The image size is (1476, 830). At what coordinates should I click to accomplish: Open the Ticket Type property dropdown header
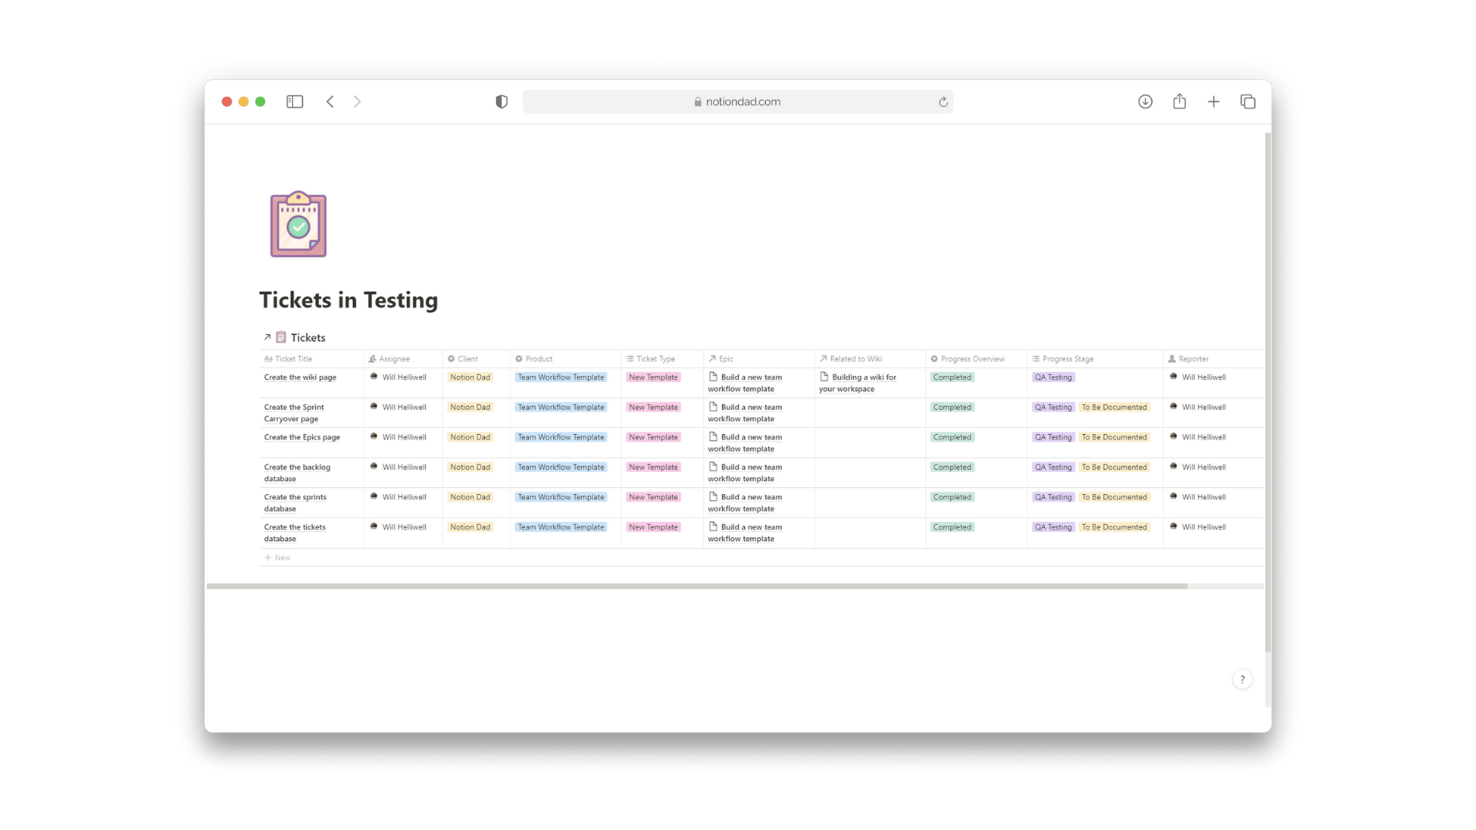coord(655,358)
